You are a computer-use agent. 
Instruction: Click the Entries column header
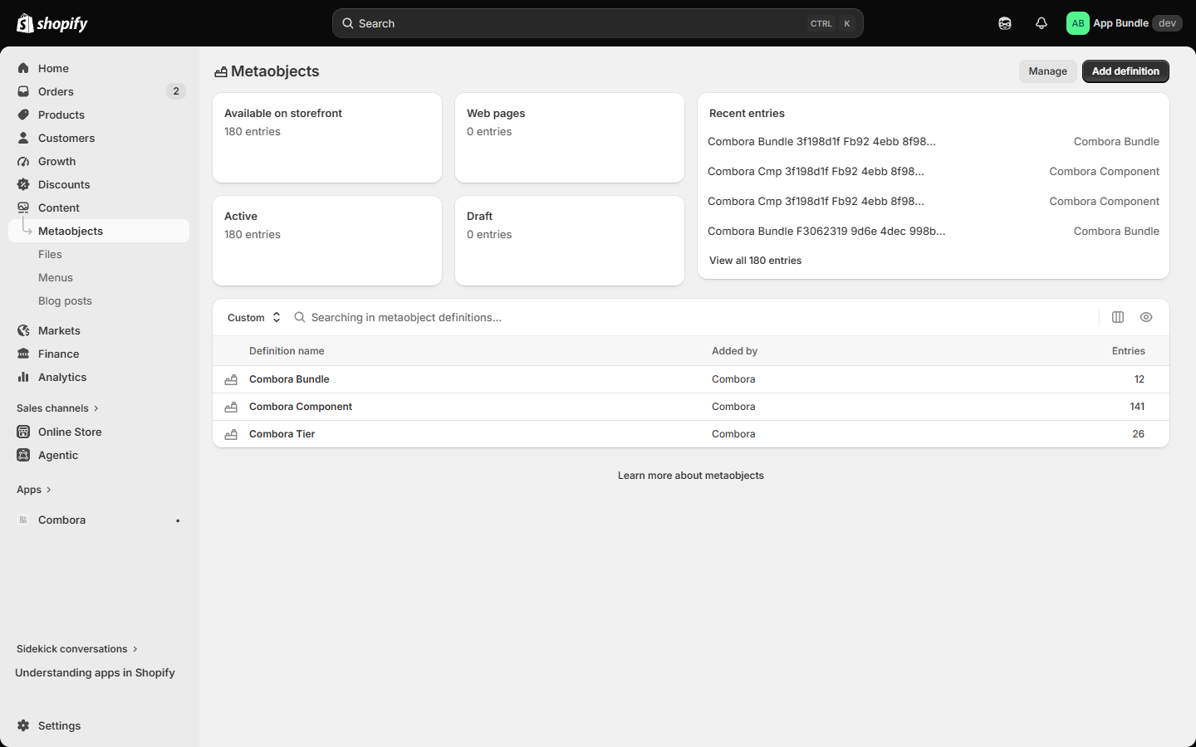[1129, 351]
